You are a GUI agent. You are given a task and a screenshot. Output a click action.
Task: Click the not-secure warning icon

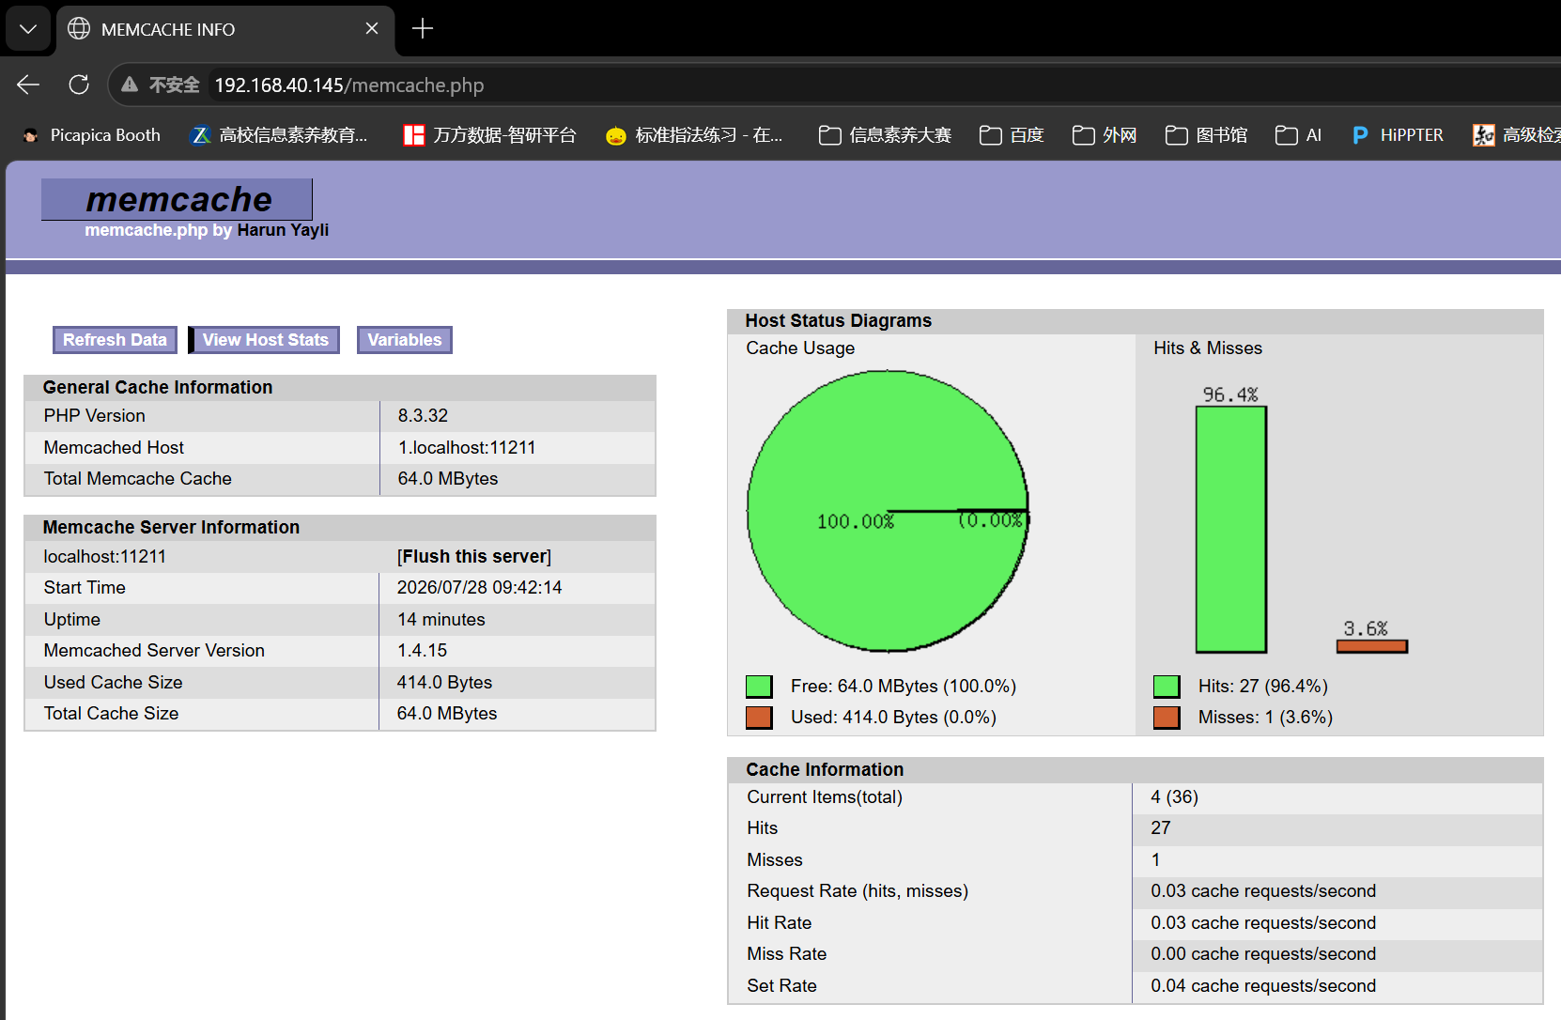[x=131, y=85]
